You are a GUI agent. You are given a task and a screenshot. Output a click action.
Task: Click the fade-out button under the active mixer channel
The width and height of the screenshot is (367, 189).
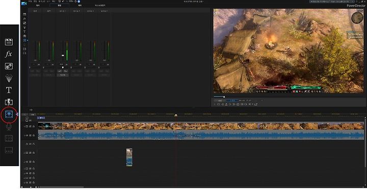(x=66, y=71)
